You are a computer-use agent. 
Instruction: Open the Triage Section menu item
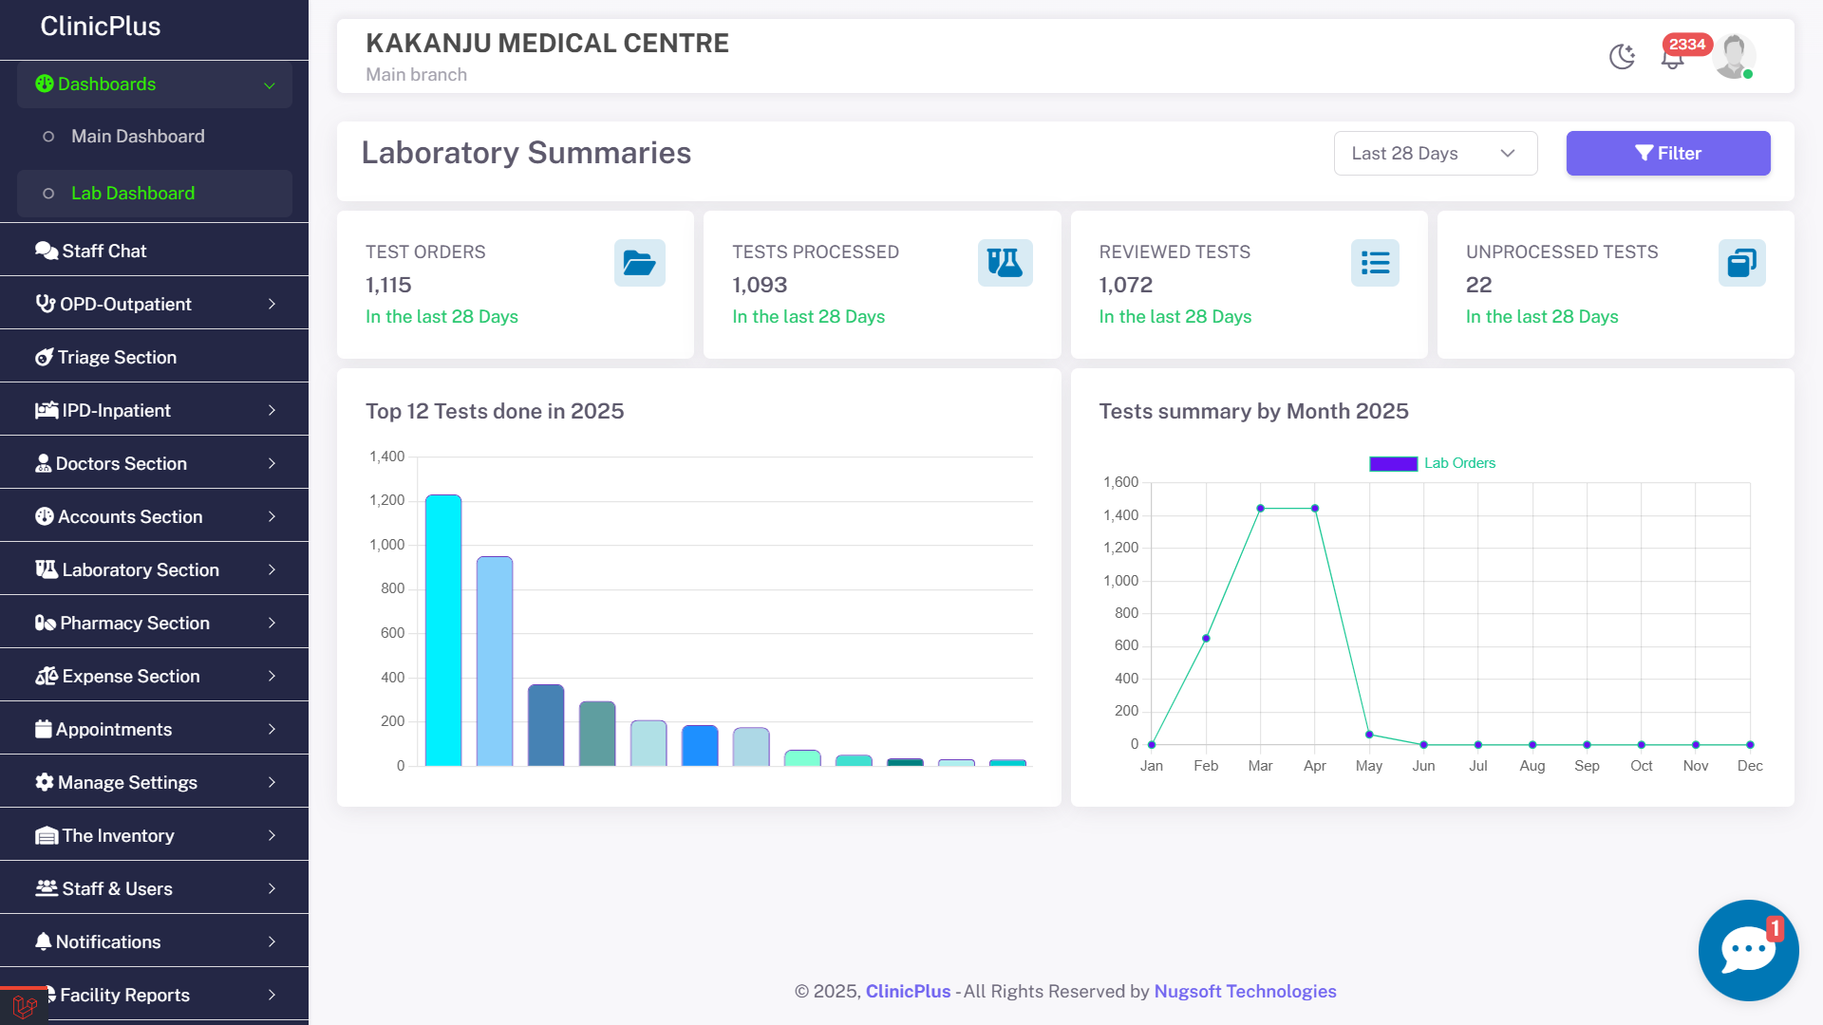tap(117, 357)
